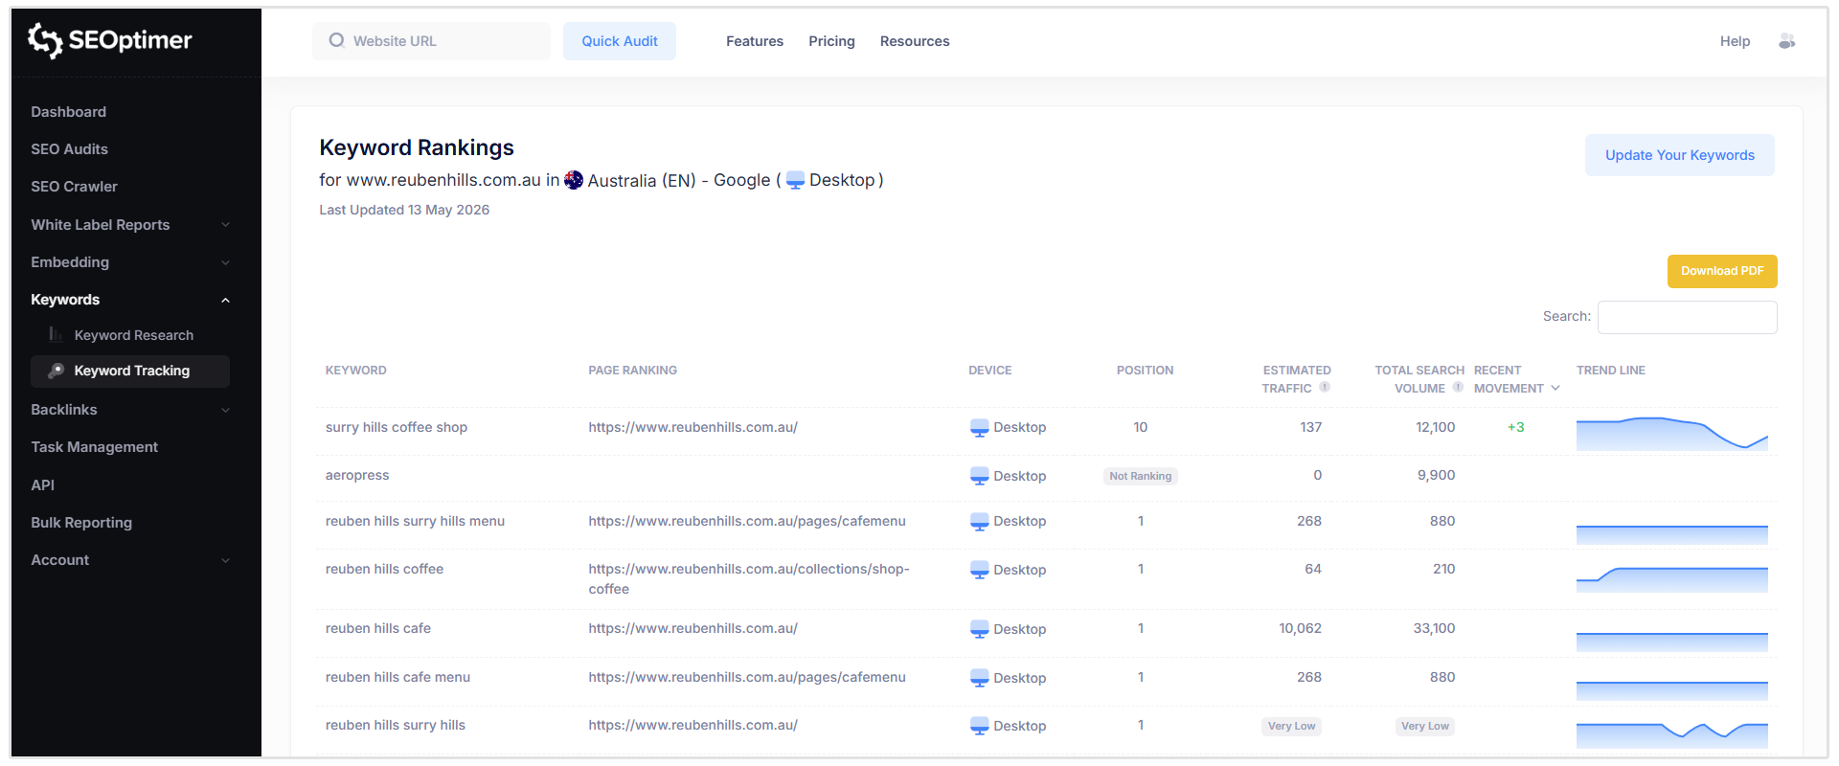Click desktop icon in surry hills coffee shop row
Screen dimensions: 1839x766
tap(979, 428)
